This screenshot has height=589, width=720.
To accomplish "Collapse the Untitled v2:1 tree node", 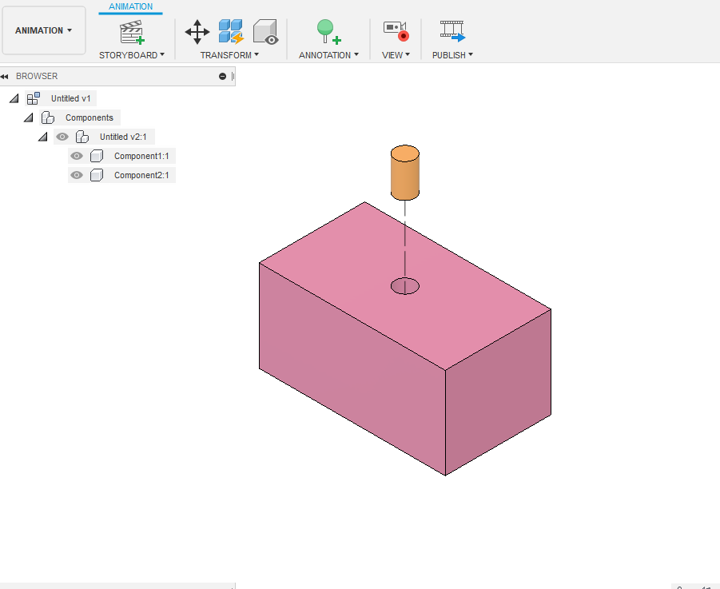I will click(42, 137).
